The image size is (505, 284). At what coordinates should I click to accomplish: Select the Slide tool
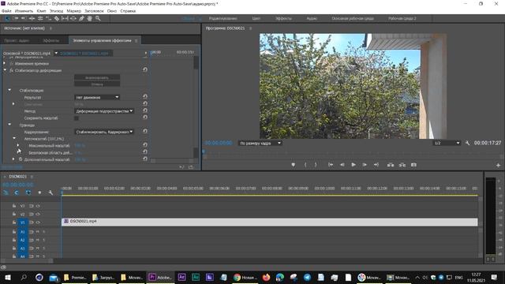pos(73,19)
